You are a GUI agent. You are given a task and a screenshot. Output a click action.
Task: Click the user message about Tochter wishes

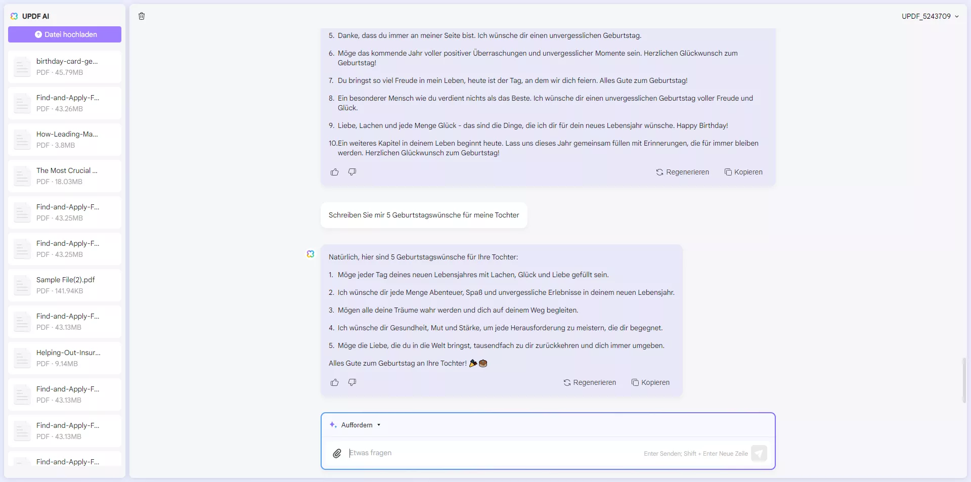[424, 215]
